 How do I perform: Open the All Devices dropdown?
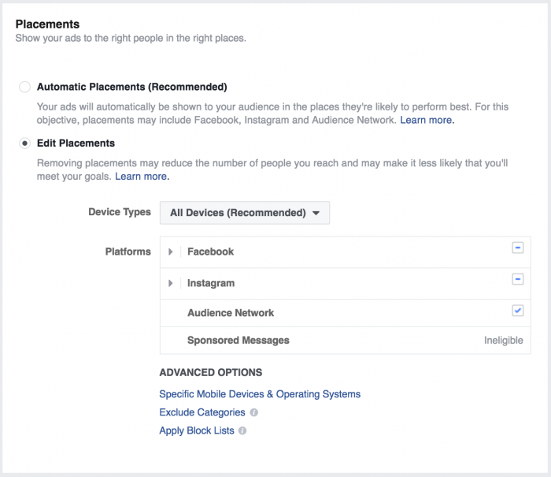click(244, 213)
